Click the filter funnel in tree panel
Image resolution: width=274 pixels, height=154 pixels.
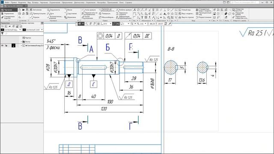click(x=2, y=33)
